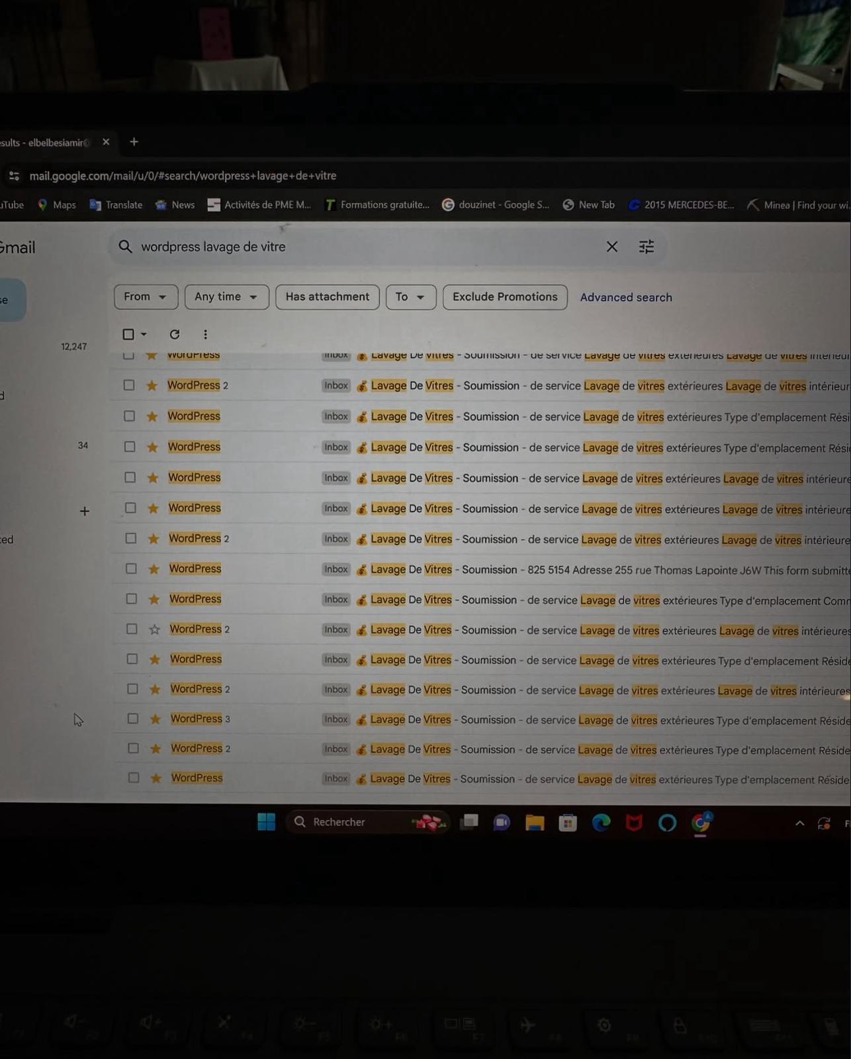This screenshot has width=851, height=1059.
Task: Unstar the 'Type d'emplacement Comm' email
Action: pyautogui.click(x=154, y=600)
